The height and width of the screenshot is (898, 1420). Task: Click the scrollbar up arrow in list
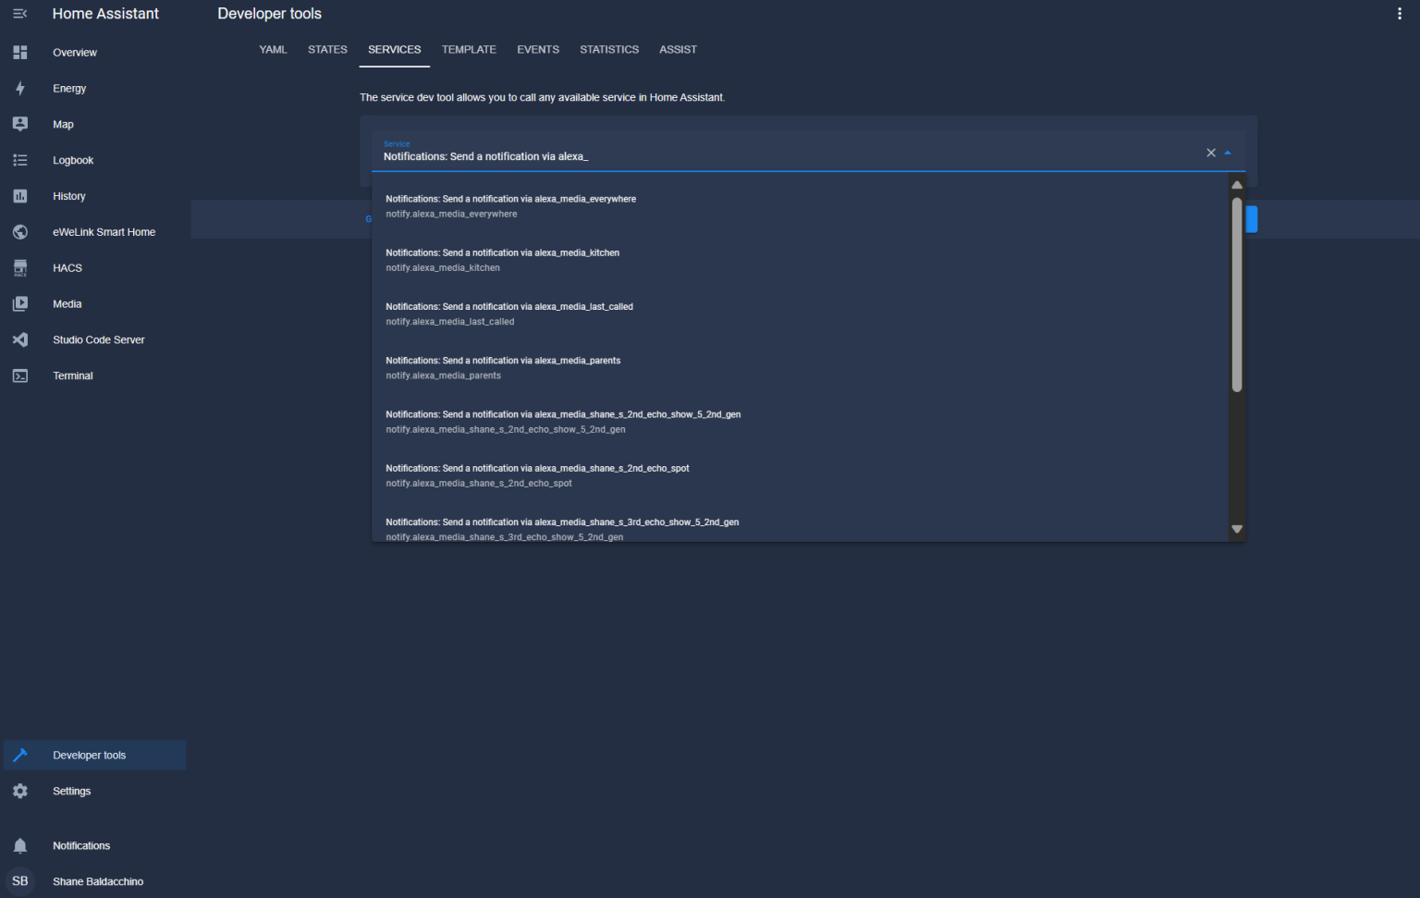point(1237,185)
